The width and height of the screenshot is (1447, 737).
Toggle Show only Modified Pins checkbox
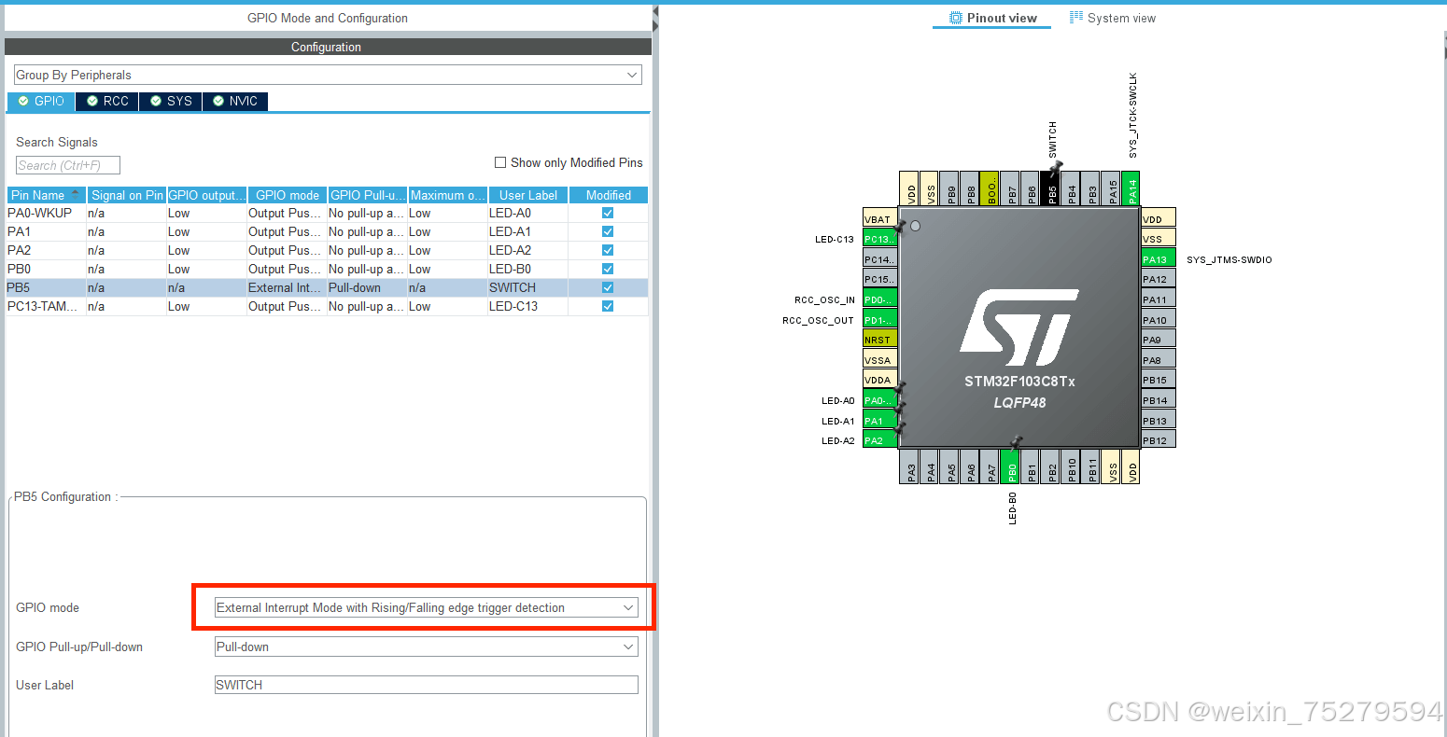pos(500,162)
